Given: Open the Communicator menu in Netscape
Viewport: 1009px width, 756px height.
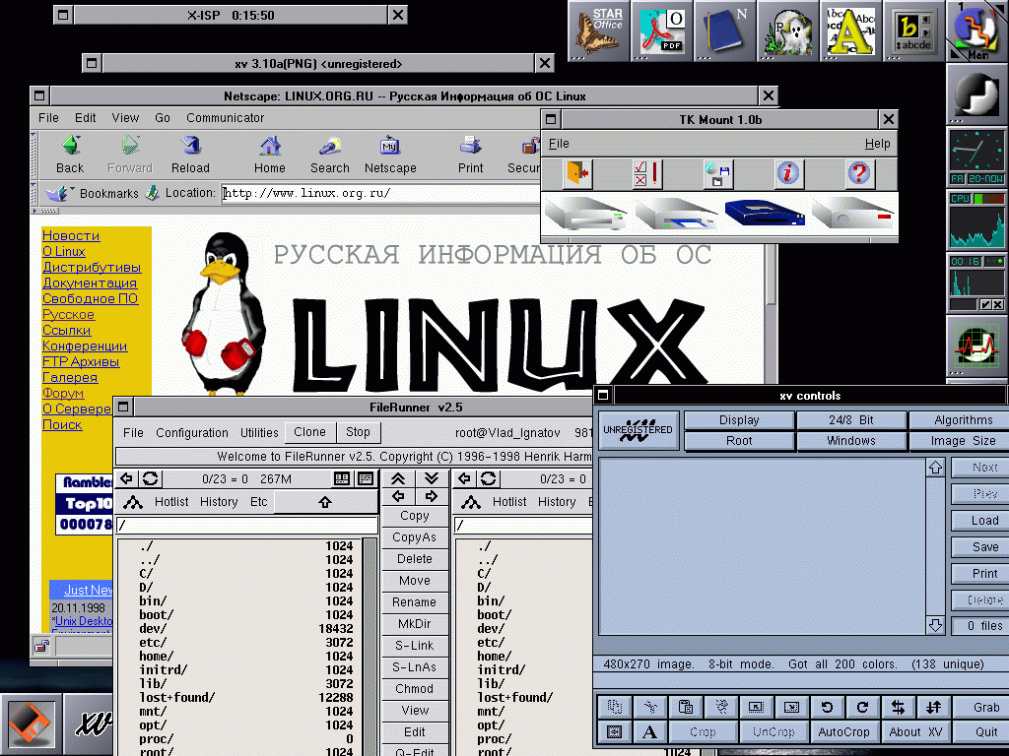Looking at the screenshot, I should pyautogui.click(x=226, y=118).
